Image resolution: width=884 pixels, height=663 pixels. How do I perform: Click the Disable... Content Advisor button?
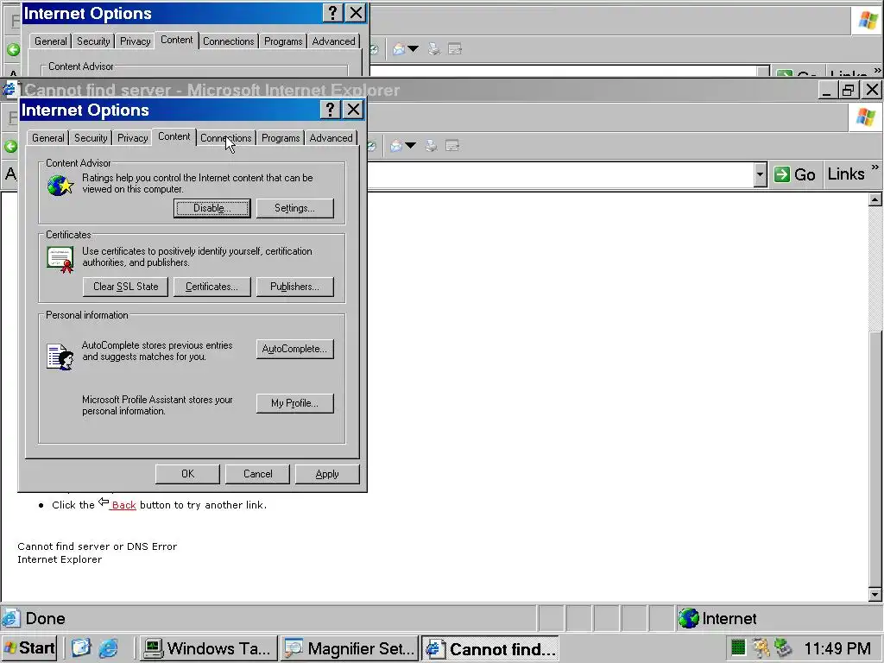tap(212, 208)
